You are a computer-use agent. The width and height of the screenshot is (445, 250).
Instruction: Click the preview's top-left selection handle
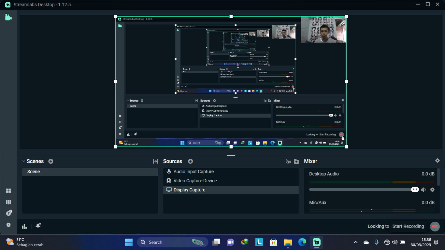point(115,16)
